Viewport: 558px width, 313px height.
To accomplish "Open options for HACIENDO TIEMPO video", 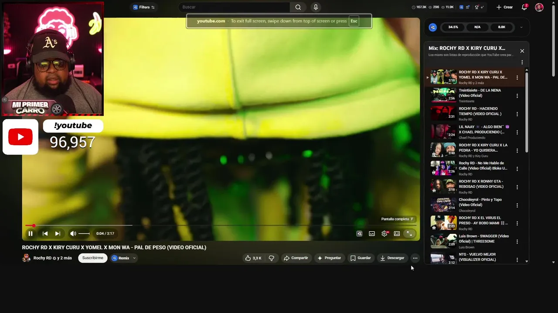I will click(x=517, y=114).
